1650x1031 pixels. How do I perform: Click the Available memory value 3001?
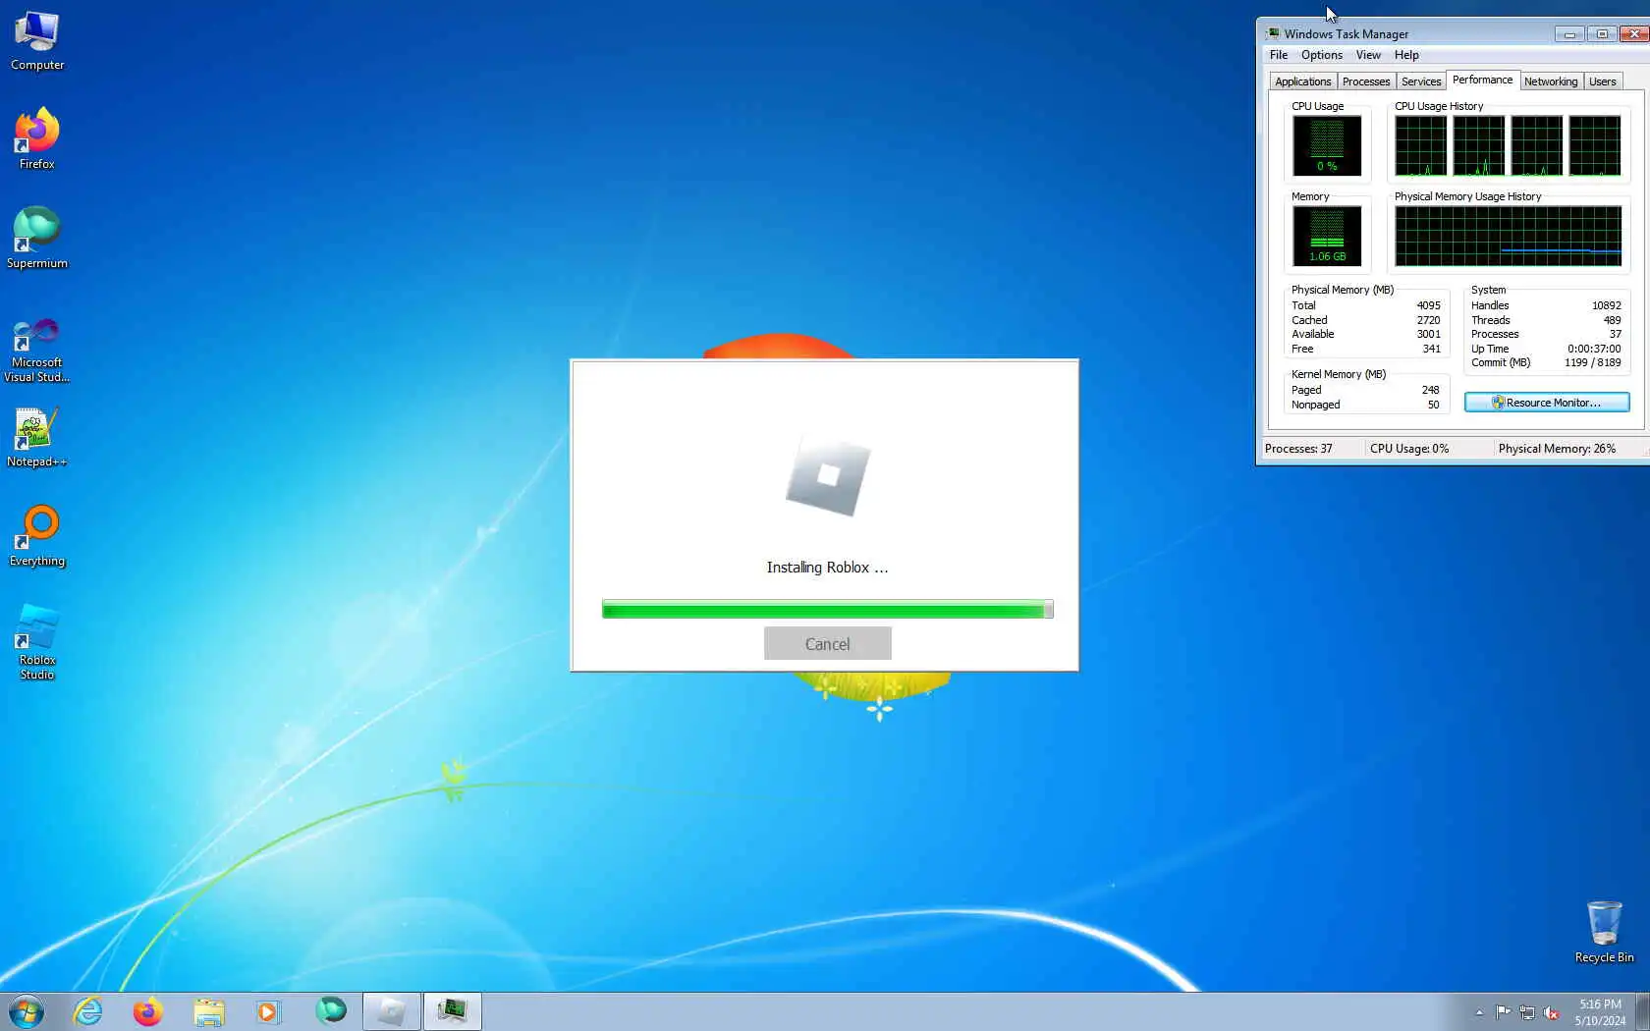pos(1428,334)
